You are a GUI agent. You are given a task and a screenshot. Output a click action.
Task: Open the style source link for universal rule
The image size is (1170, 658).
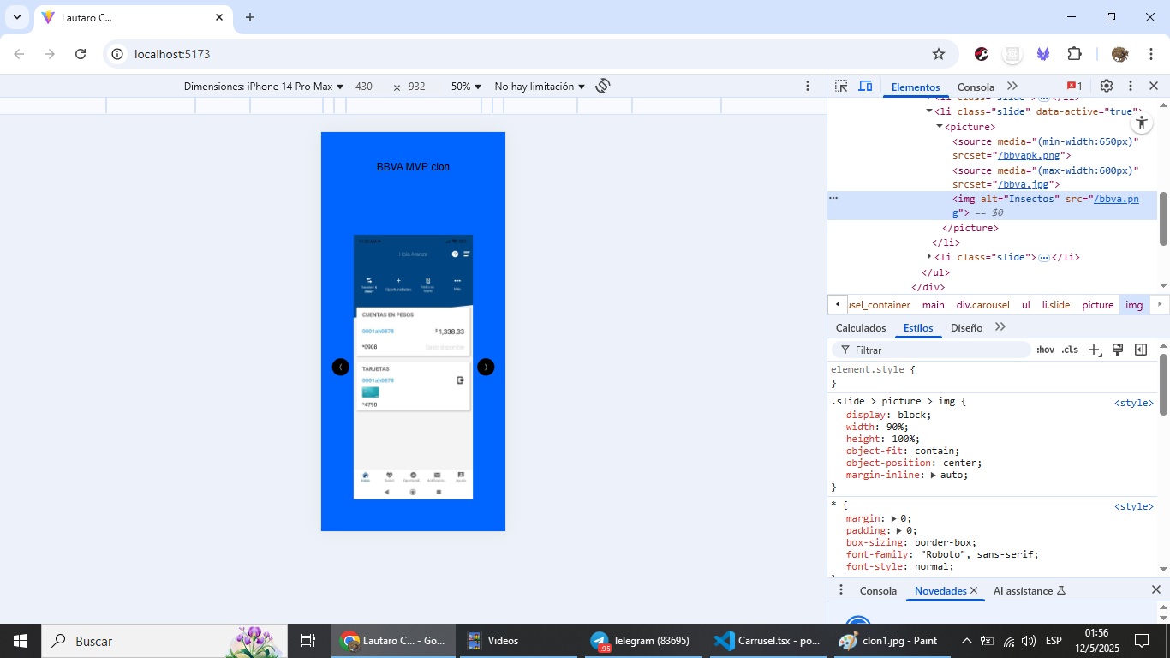pos(1133,506)
